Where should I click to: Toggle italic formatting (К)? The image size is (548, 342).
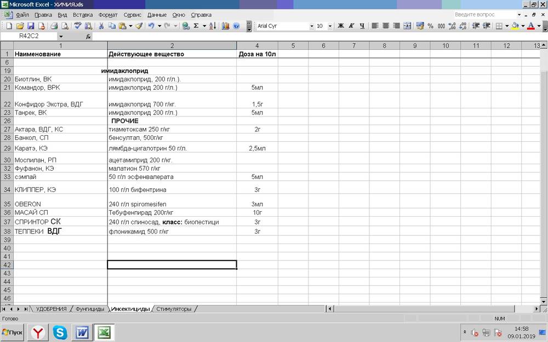351,26
